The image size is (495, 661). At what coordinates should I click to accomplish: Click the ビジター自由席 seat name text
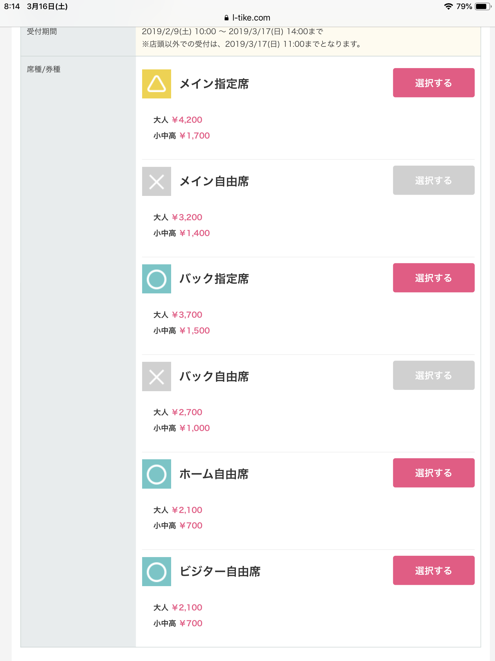220,572
